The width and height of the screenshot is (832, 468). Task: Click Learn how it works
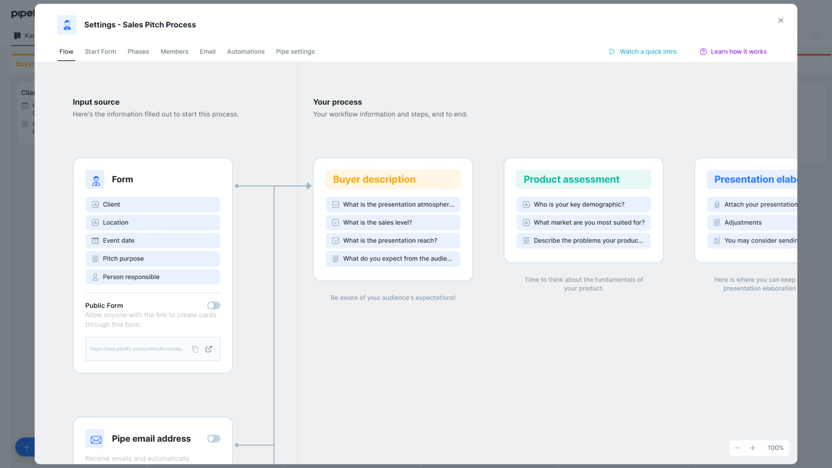pyautogui.click(x=739, y=52)
